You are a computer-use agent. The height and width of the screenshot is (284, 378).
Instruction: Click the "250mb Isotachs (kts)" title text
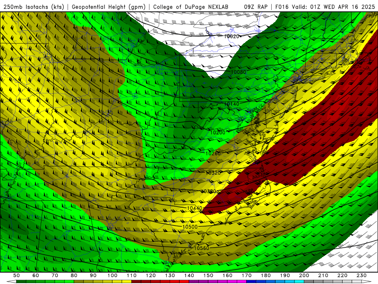(34, 7)
